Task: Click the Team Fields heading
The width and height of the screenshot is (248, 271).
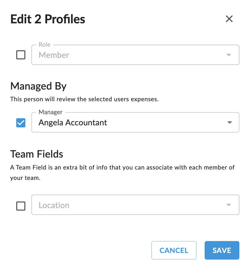Action: tap(37, 154)
